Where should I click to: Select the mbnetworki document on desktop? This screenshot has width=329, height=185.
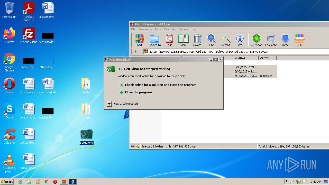coord(48,10)
